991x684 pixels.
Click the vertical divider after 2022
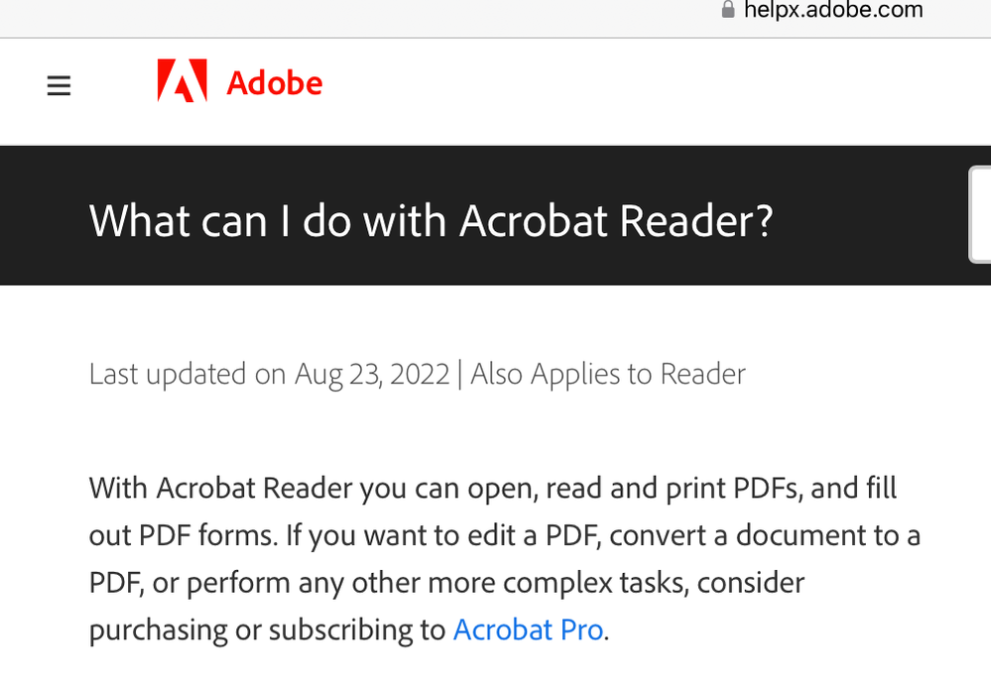(459, 374)
